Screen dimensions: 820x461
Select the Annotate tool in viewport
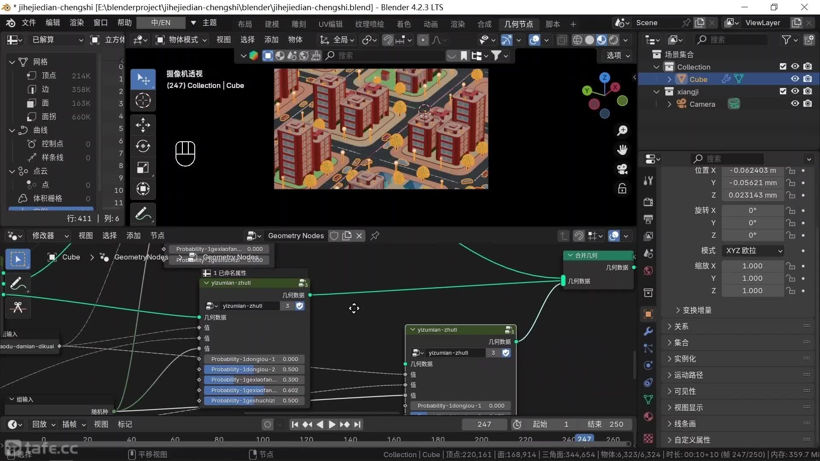click(143, 214)
